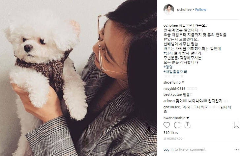This screenshot has height=156, width=240.
Task: Follow the ochohee account
Action: (x=200, y=10)
